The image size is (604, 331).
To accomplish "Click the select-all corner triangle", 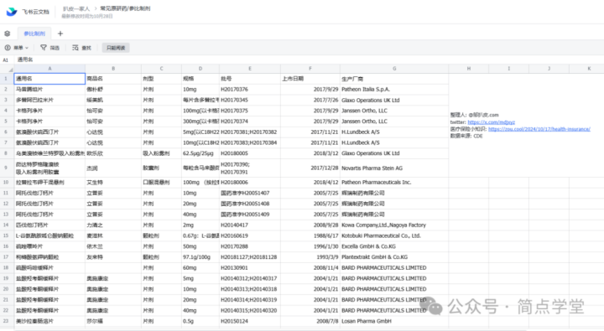I will click(x=11, y=70).
